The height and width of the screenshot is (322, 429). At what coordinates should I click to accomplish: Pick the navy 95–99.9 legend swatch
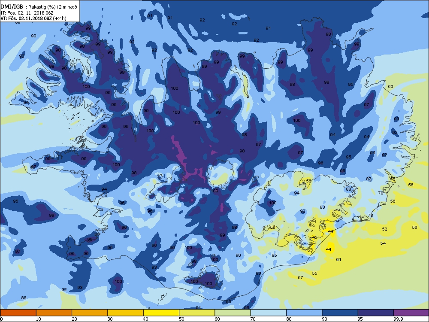pyautogui.click(x=376, y=313)
